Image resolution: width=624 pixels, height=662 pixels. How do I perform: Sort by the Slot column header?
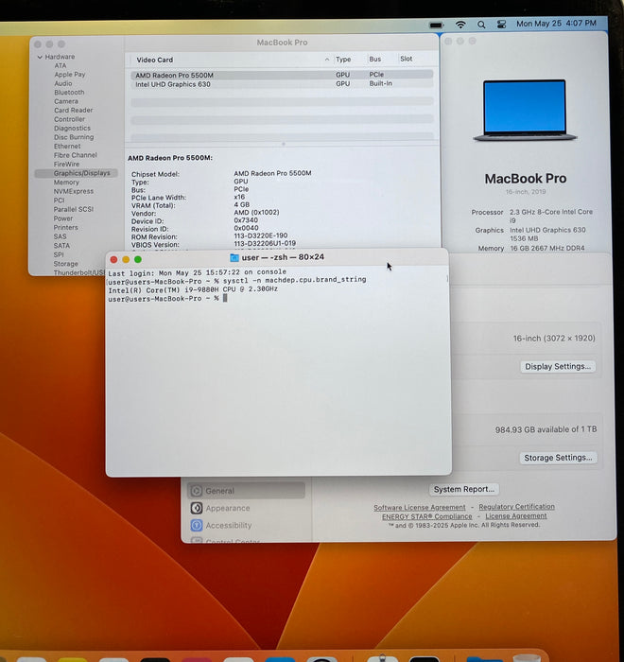tap(407, 59)
